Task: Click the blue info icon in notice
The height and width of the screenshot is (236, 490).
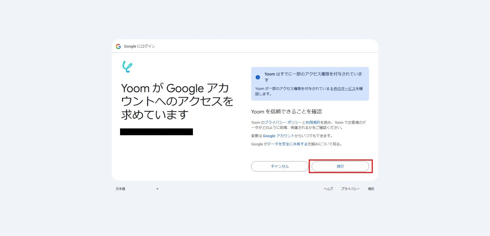Action: click(x=258, y=77)
